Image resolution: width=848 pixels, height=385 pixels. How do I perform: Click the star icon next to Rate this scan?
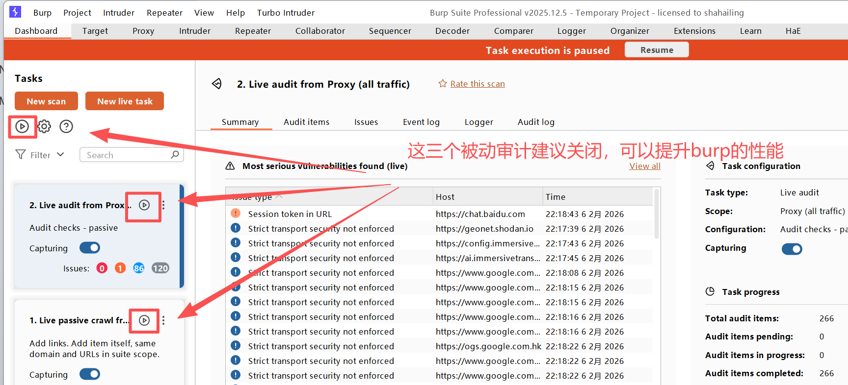pyautogui.click(x=443, y=84)
